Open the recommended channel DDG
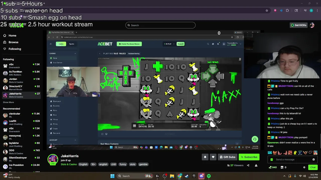This screenshot has height=180, width=321. 21,152
